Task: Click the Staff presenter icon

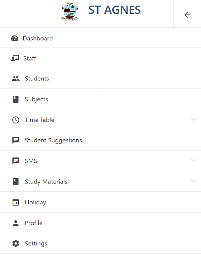Action: pos(14,58)
